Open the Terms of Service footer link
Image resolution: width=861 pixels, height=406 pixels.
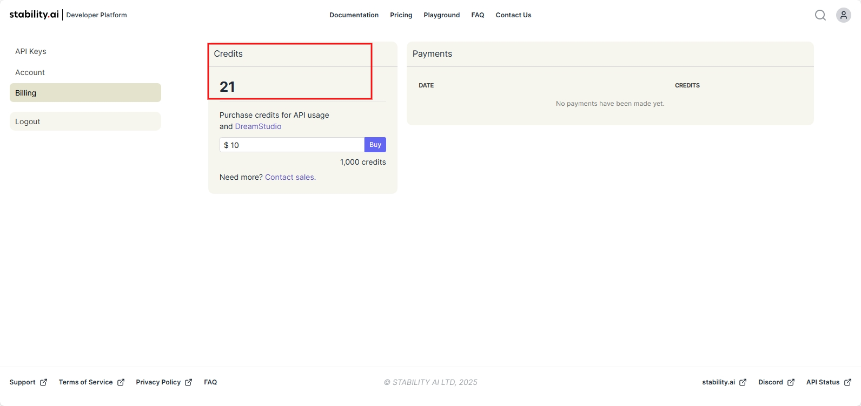[91, 382]
